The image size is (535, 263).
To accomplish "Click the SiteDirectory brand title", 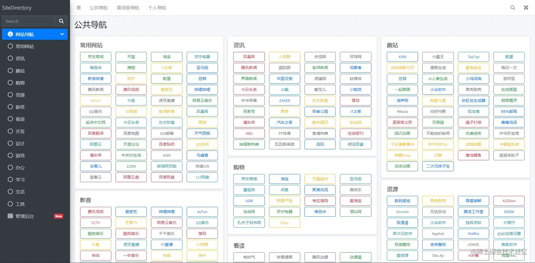I will (x=17, y=7).
